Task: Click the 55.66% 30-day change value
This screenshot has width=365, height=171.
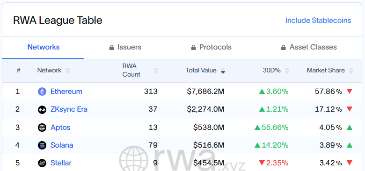Action: pos(275,128)
